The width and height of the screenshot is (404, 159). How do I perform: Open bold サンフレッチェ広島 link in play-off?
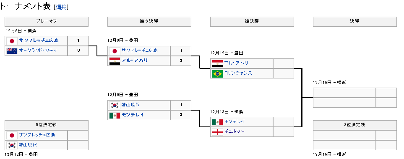point(39,40)
